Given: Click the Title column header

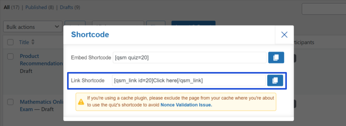Looking at the screenshot, I should [24, 42].
